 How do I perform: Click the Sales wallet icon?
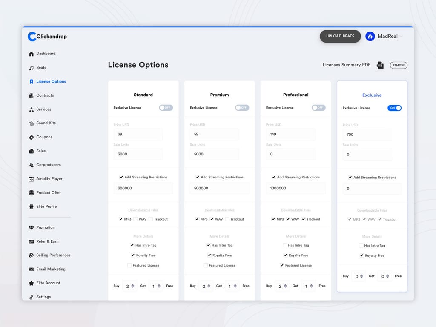tap(32, 151)
